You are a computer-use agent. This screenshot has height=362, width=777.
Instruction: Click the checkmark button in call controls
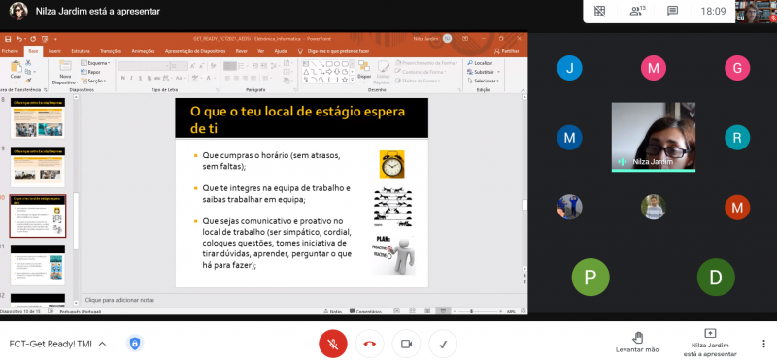443,344
